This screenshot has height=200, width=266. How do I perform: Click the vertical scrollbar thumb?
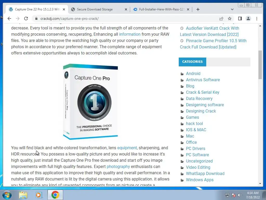pos(260,65)
